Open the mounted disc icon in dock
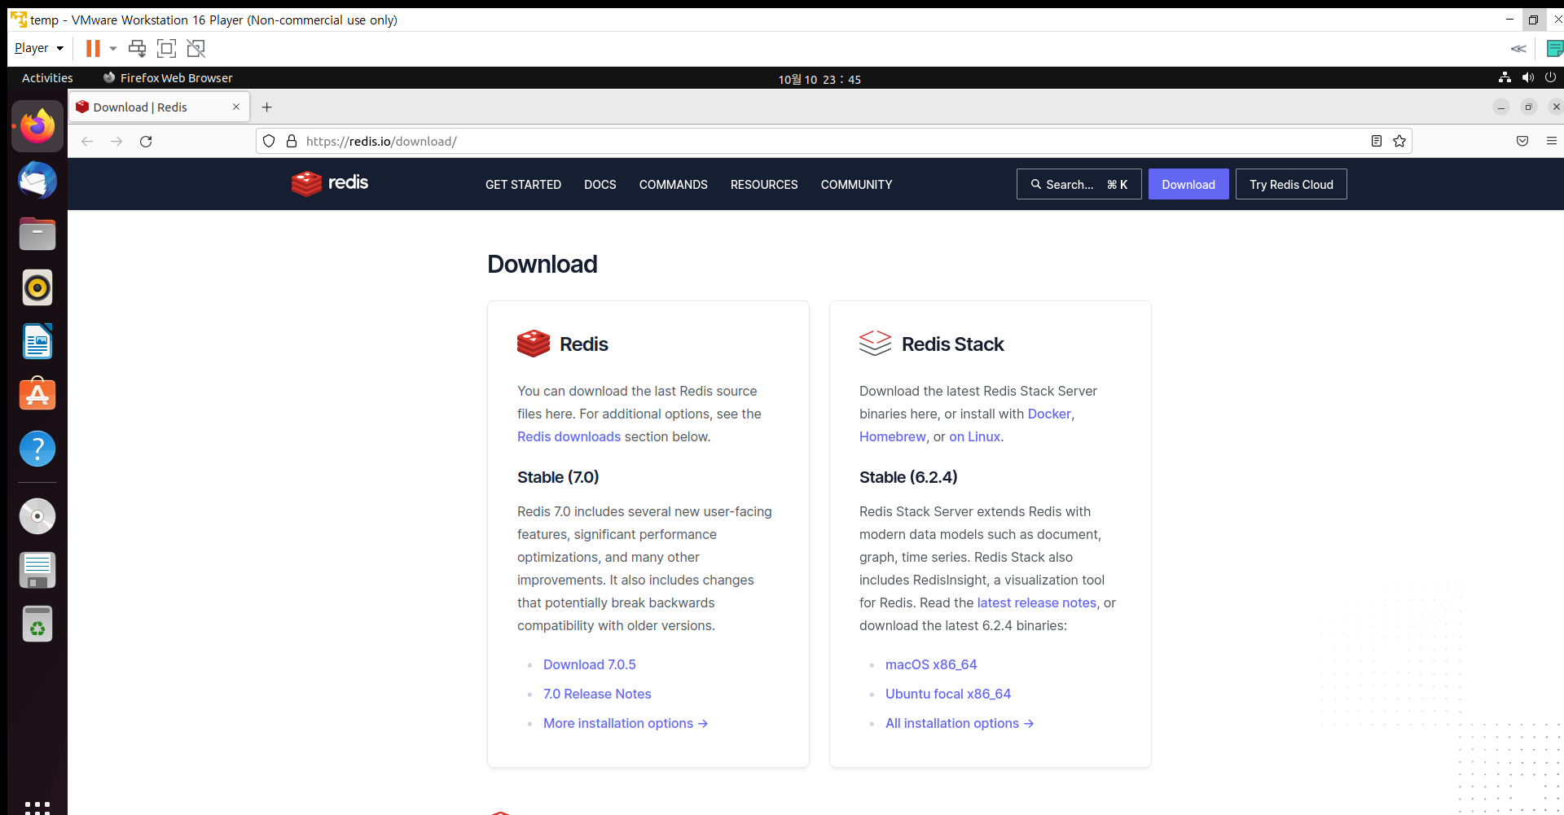The image size is (1564, 815). pyautogui.click(x=37, y=516)
